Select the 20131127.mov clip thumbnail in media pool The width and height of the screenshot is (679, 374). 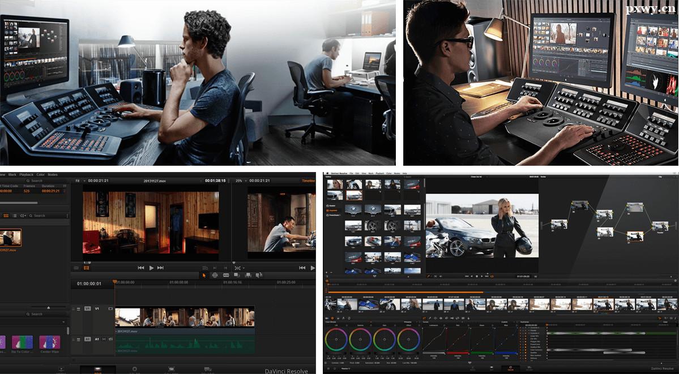(10, 238)
